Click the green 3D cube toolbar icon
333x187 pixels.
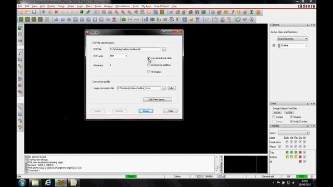(82, 12)
